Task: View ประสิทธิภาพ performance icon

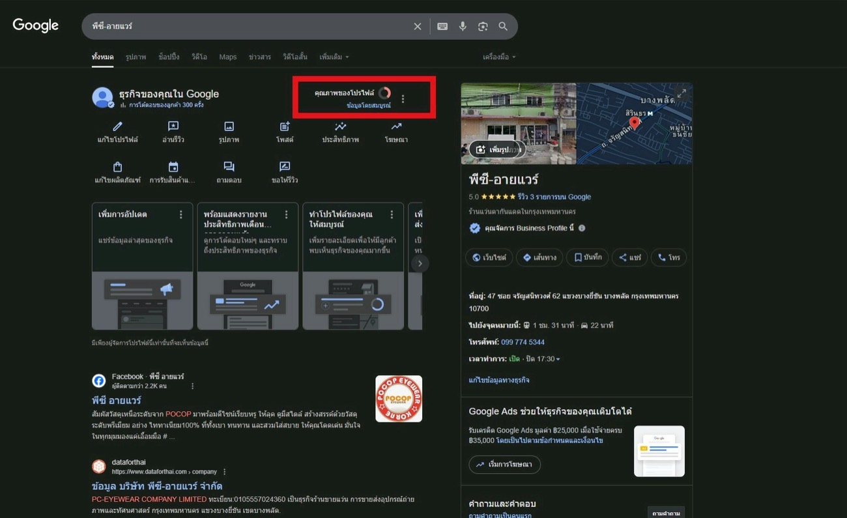Action: tap(340, 126)
